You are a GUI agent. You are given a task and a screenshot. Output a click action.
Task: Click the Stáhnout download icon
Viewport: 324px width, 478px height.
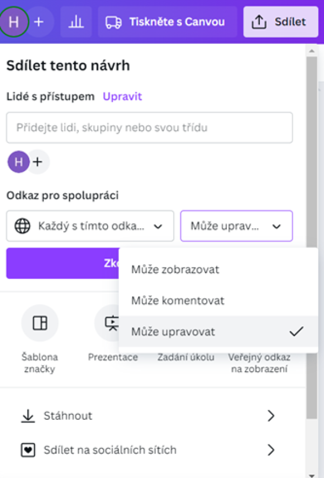(26, 416)
